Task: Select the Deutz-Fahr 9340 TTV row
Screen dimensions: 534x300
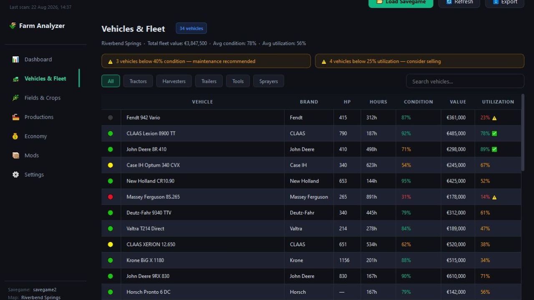Action: click(311, 213)
